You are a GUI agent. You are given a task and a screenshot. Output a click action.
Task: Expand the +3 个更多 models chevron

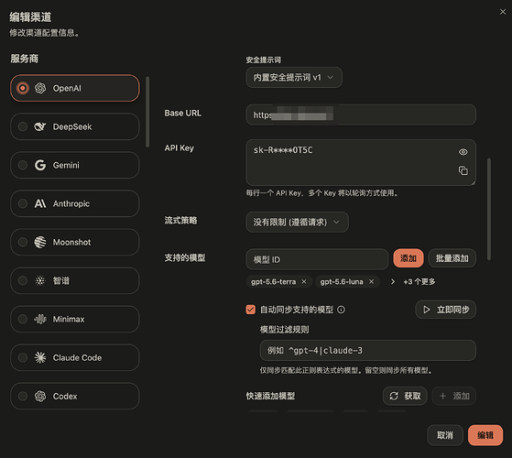[x=393, y=282]
